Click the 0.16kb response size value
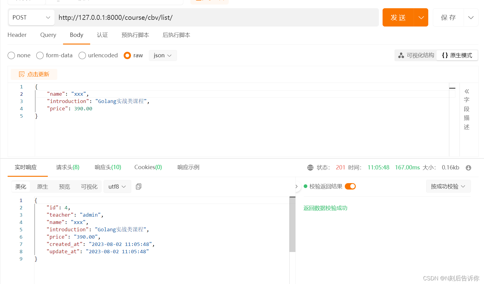 tap(450, 168)
